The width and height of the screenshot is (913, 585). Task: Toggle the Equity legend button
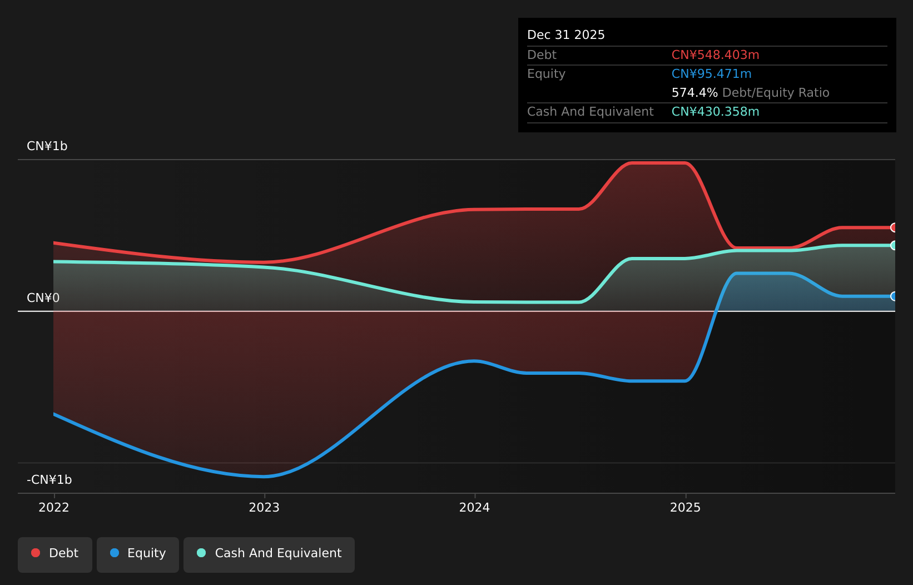[138, 554]
